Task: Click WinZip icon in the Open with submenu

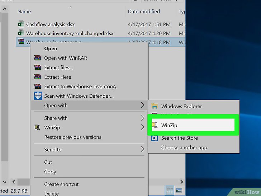Action: point(155,125)
